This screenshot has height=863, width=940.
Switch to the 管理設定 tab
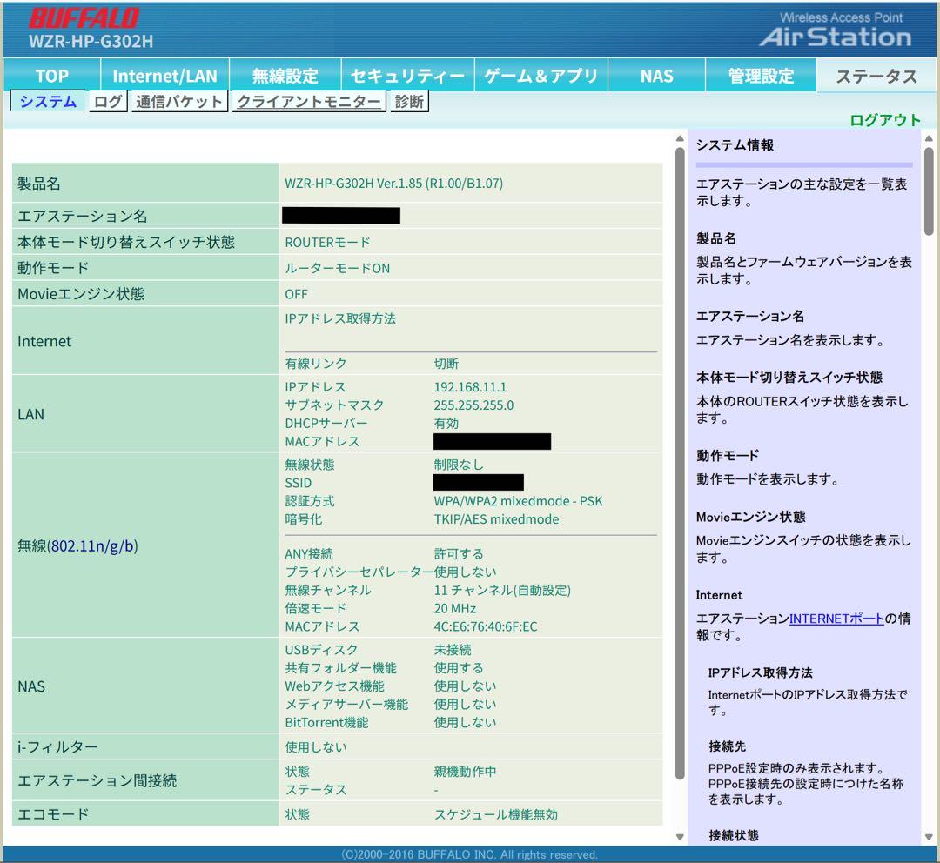tap(761, 76)
